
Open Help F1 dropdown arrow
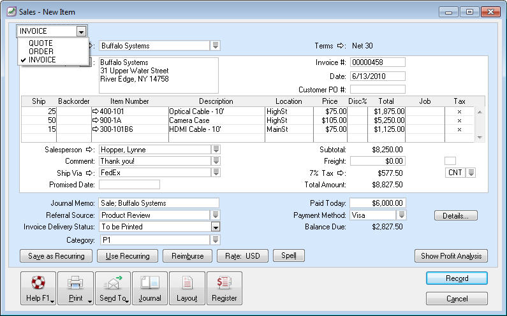point(52,301)
